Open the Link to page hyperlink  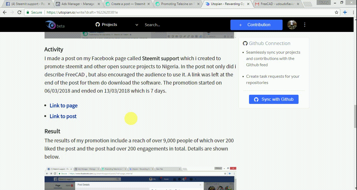click(x=63, y=105)
